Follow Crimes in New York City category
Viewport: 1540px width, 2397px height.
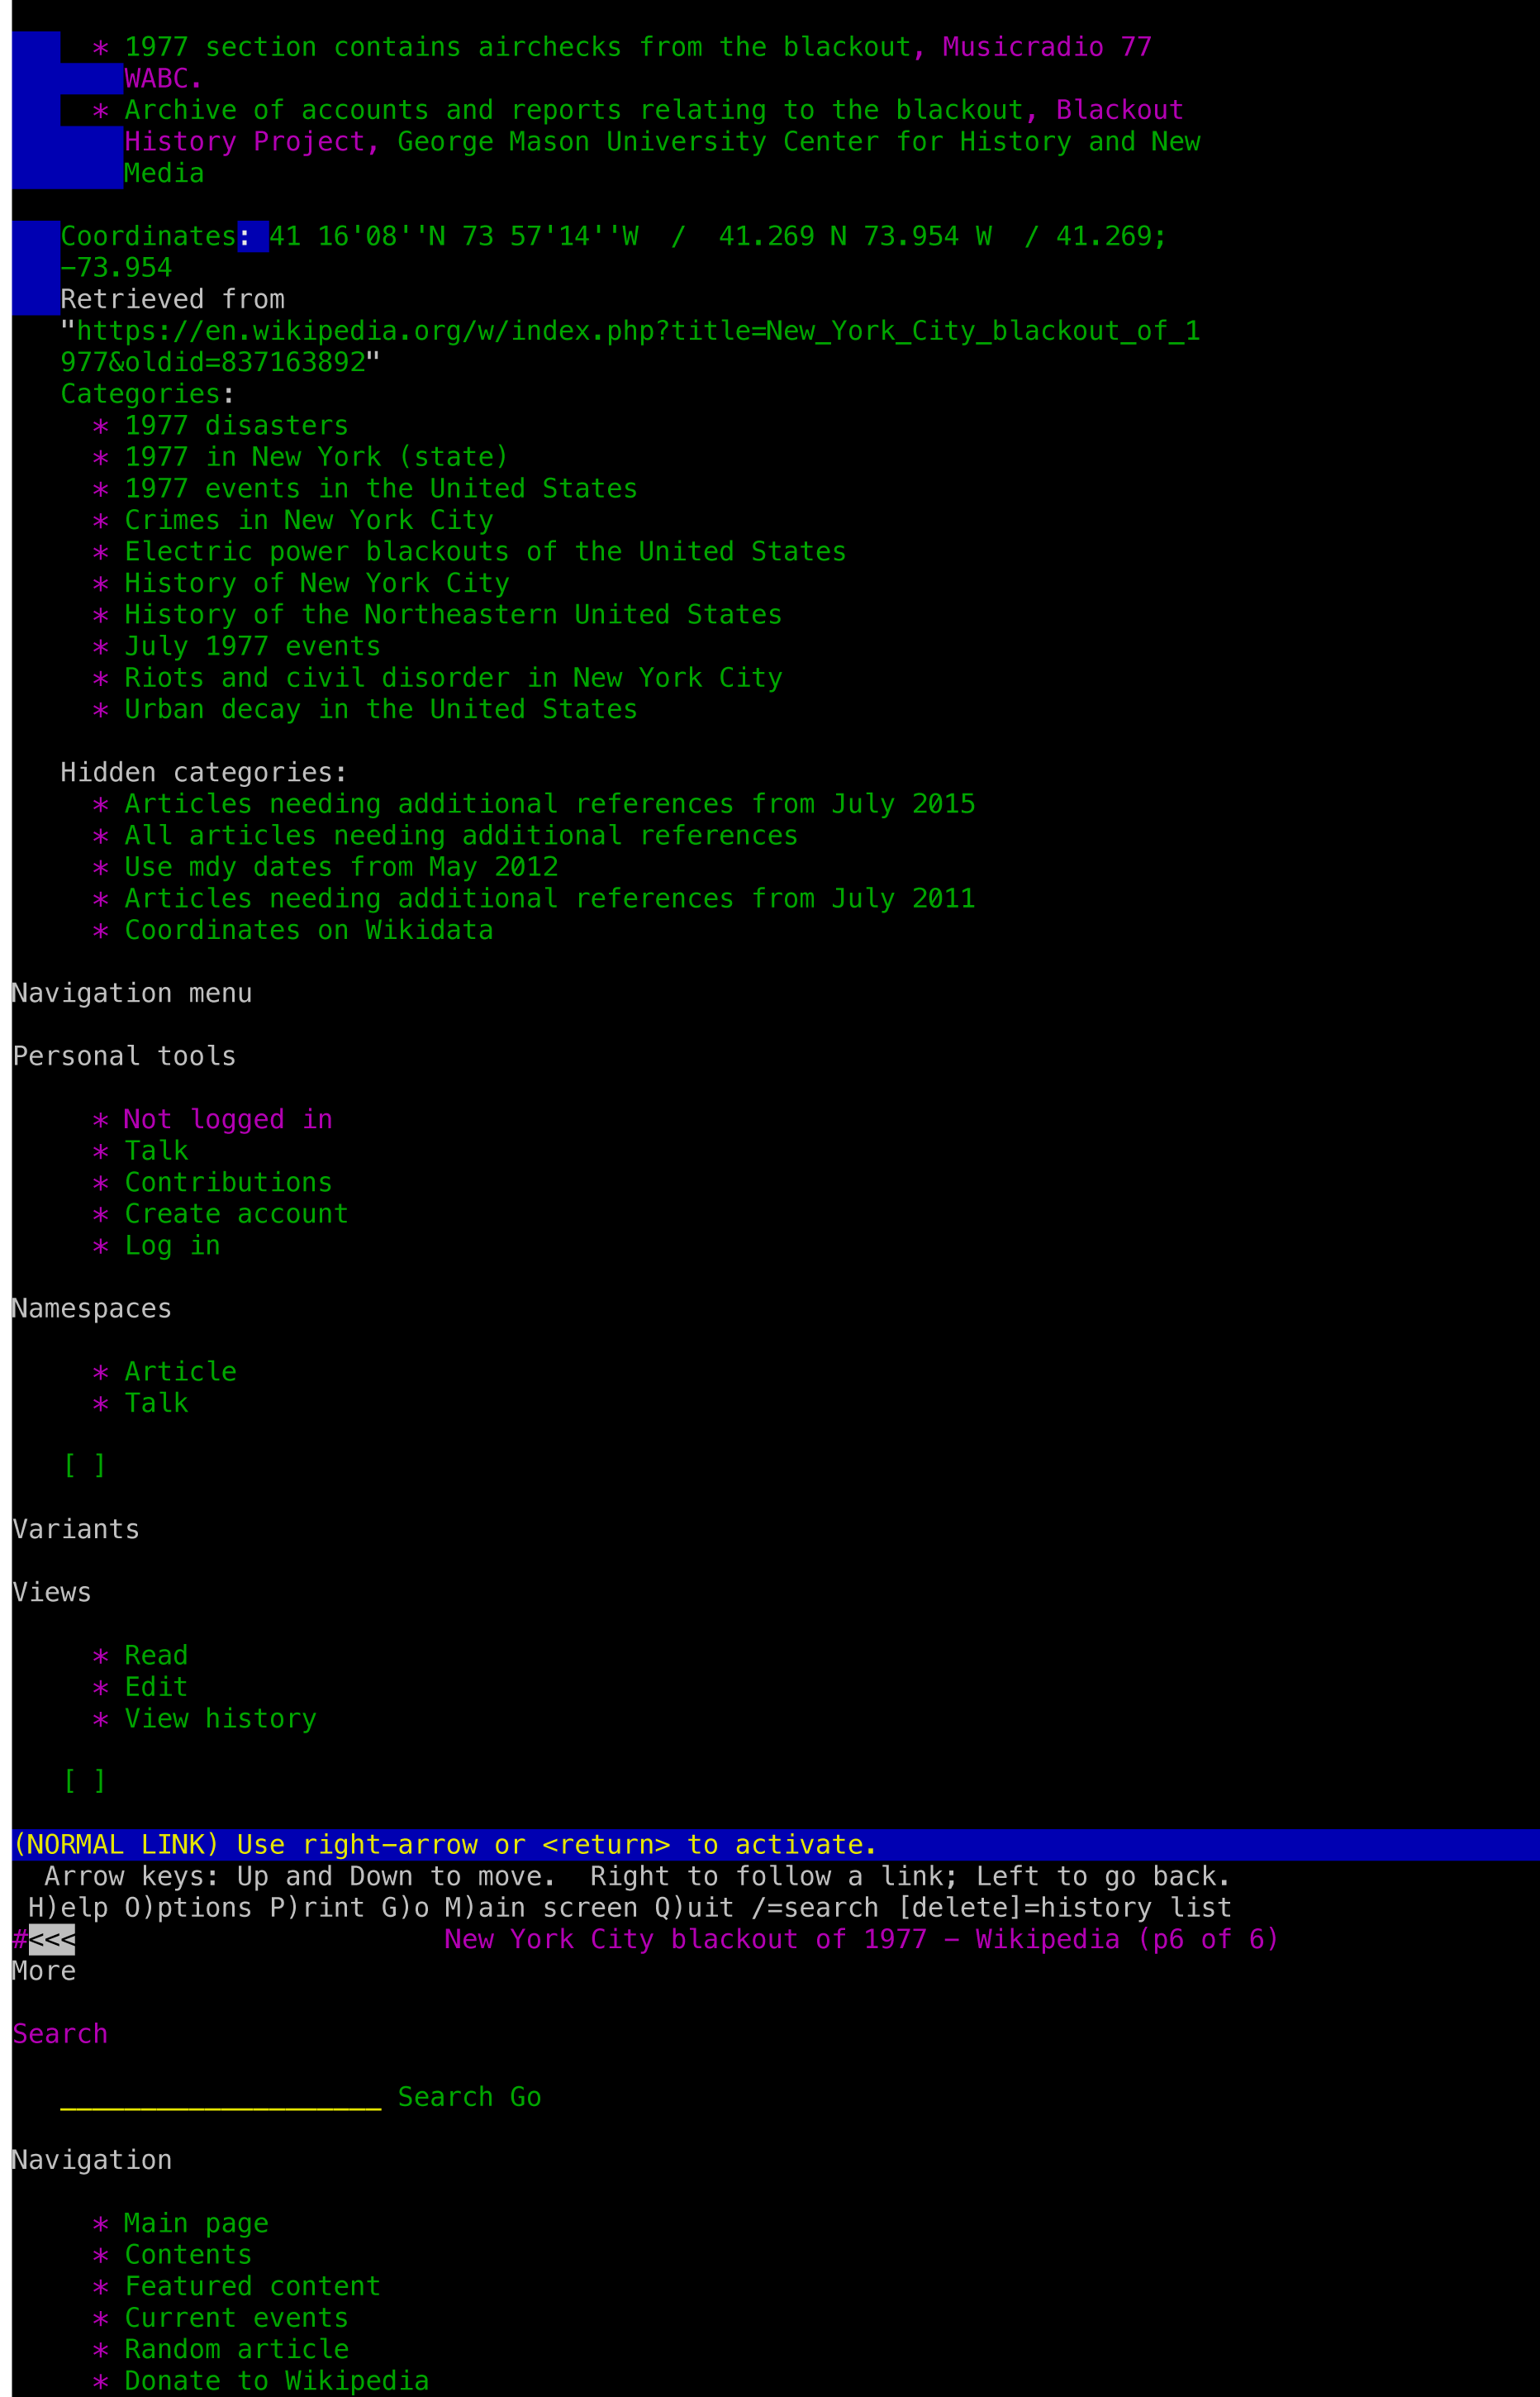[x=309, y=520]
